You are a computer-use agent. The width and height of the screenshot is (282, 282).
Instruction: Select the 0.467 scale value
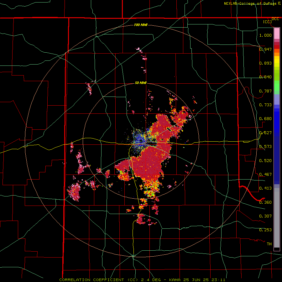pyautogui.click(x=265, y=174)
